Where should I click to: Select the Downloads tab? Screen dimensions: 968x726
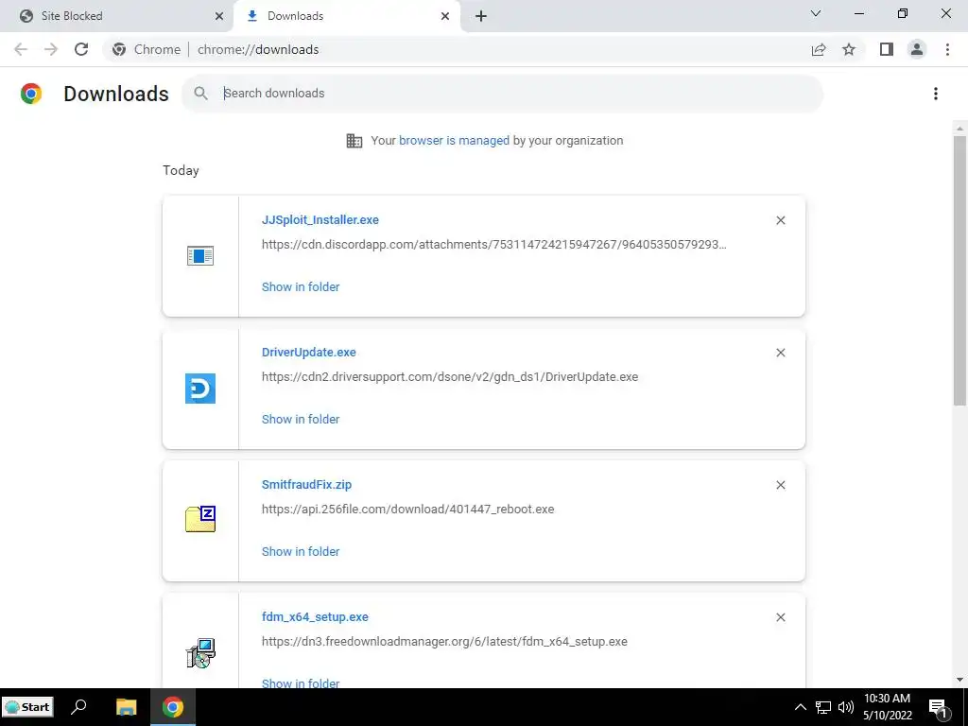click(347, 16)
